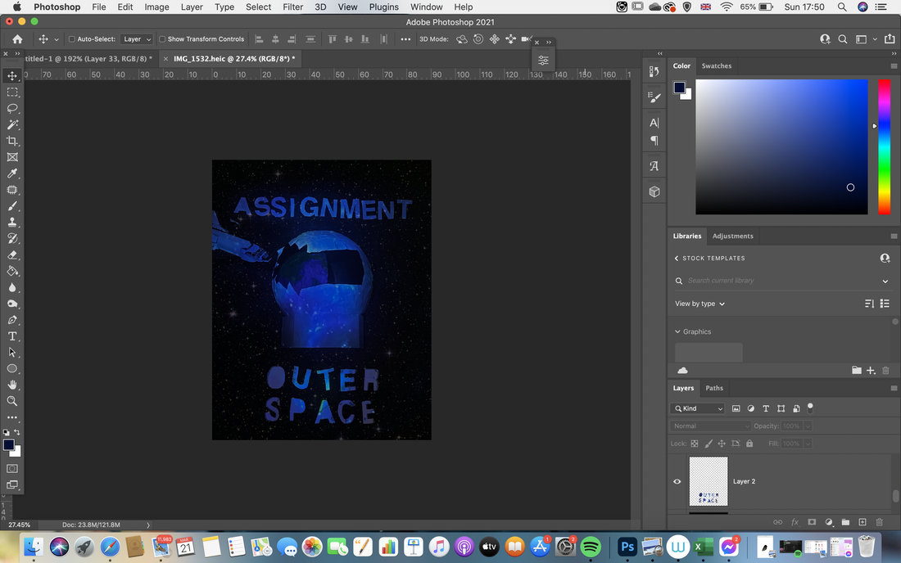Open the Auto-Select Layer dropdown
This screenshot has height=563, width=901.
click(137, 39)
